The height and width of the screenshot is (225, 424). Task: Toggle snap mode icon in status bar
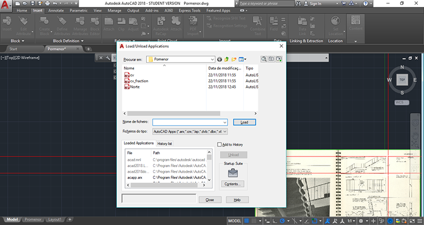tap(254, 221)
